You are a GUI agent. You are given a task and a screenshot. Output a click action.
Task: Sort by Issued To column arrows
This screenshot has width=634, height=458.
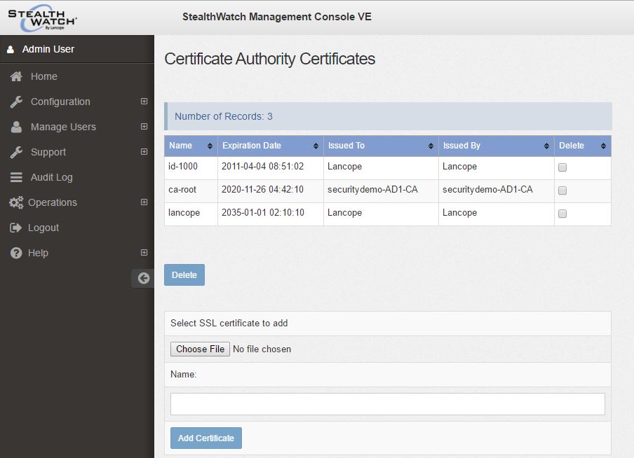431,146
